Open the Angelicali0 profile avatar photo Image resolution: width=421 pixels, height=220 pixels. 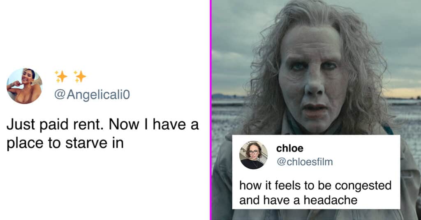click(24, 86)
